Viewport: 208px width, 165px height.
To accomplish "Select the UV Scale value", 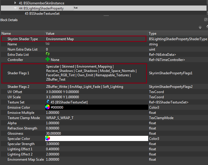I will (62, 97).
